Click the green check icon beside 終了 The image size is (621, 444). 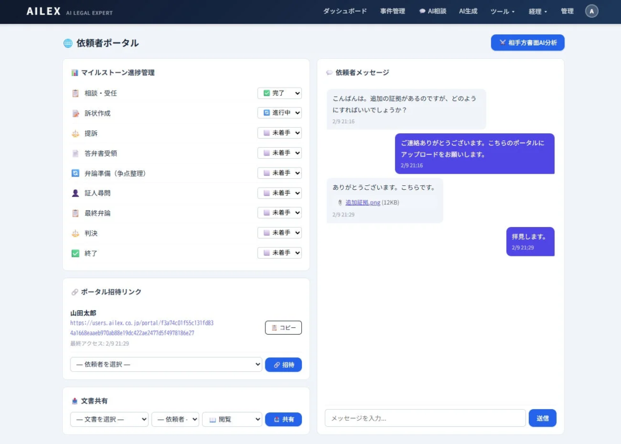pos(75,253)
